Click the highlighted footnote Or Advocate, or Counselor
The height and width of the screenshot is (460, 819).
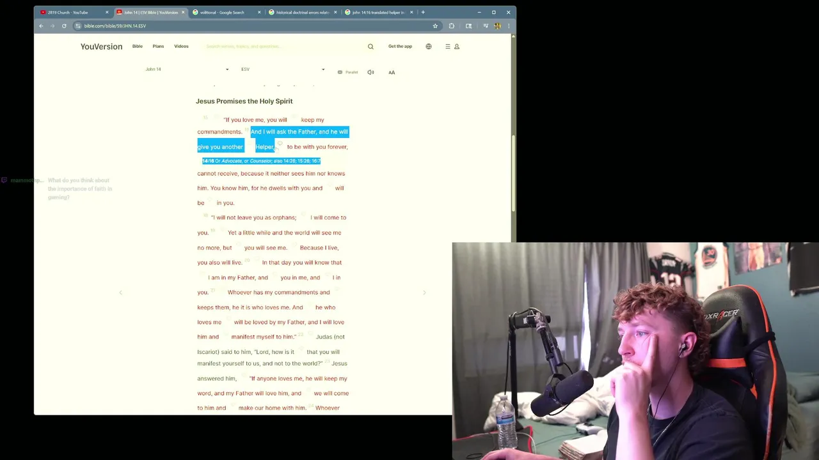tap(261, 161)
